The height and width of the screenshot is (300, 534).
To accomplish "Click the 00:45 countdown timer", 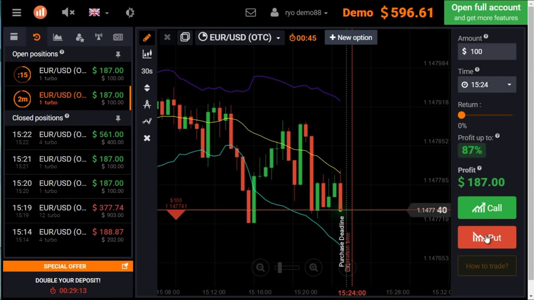I will pyautogui.click(x=303, y=38).
